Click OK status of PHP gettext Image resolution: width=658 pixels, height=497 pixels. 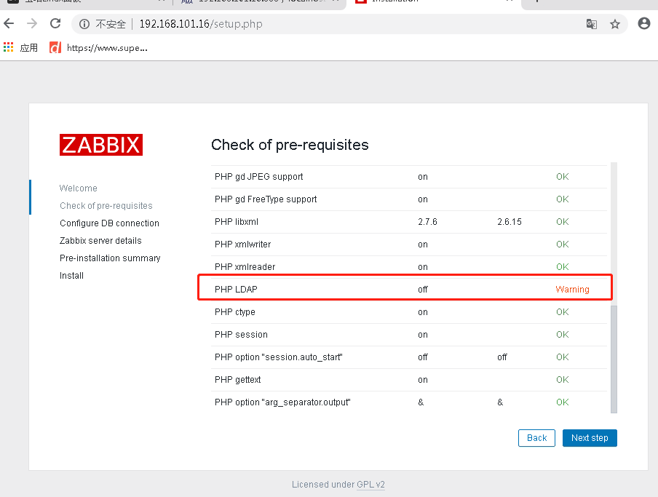(x=563, y=380)
